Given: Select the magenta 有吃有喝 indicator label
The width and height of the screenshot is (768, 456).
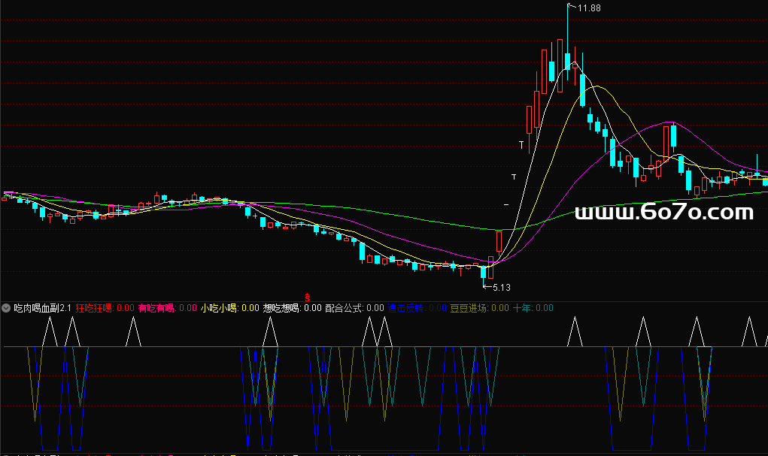Looking at the screenshot, I should 156,308.
